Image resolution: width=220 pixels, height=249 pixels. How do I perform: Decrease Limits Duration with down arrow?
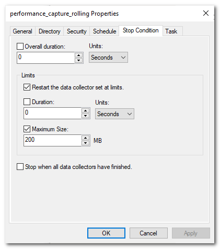85,116
